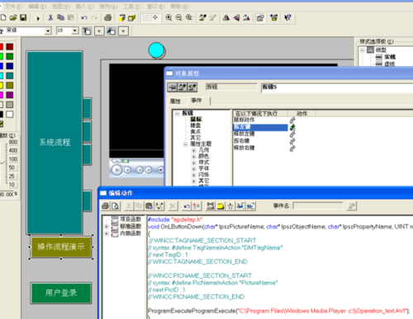Select the olive palette swatch
Image resolution: width=413 pixels, height=319 pixels.
click(x=10, y=85)
